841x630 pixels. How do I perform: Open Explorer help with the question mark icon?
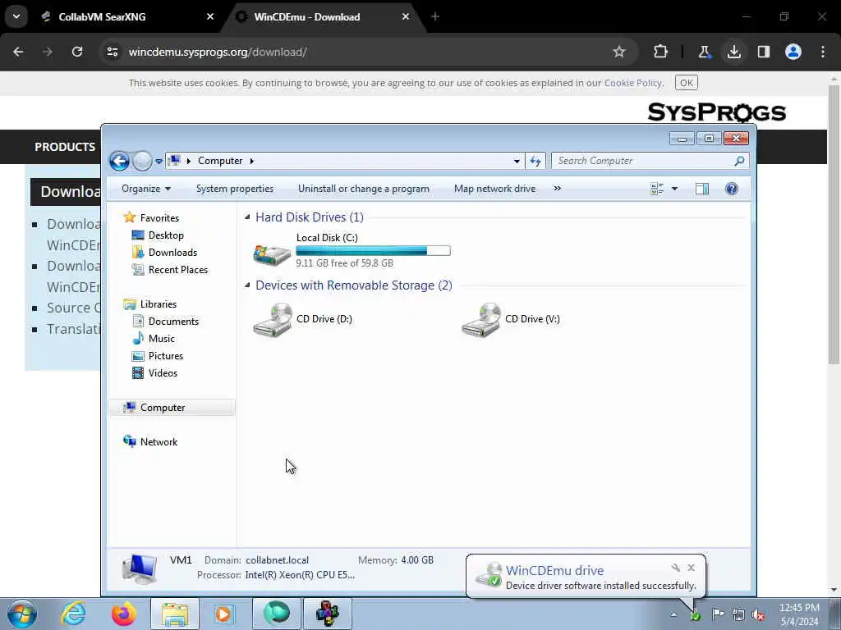click(x=732, y=189)
